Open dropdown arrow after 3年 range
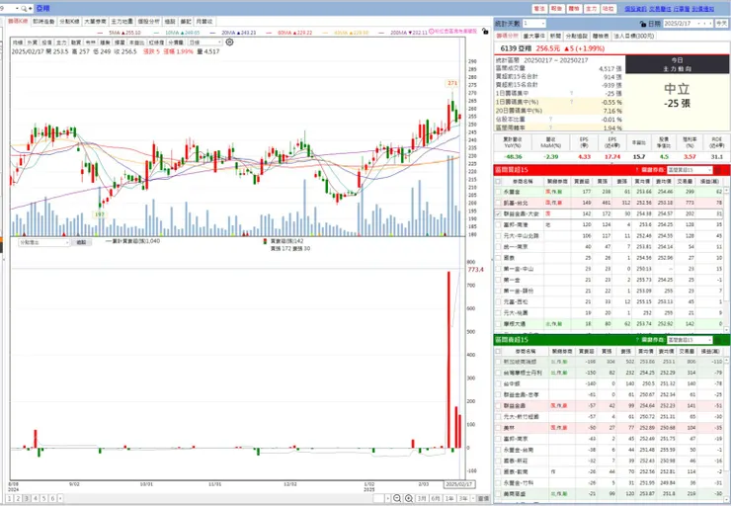 pos(473,498)
